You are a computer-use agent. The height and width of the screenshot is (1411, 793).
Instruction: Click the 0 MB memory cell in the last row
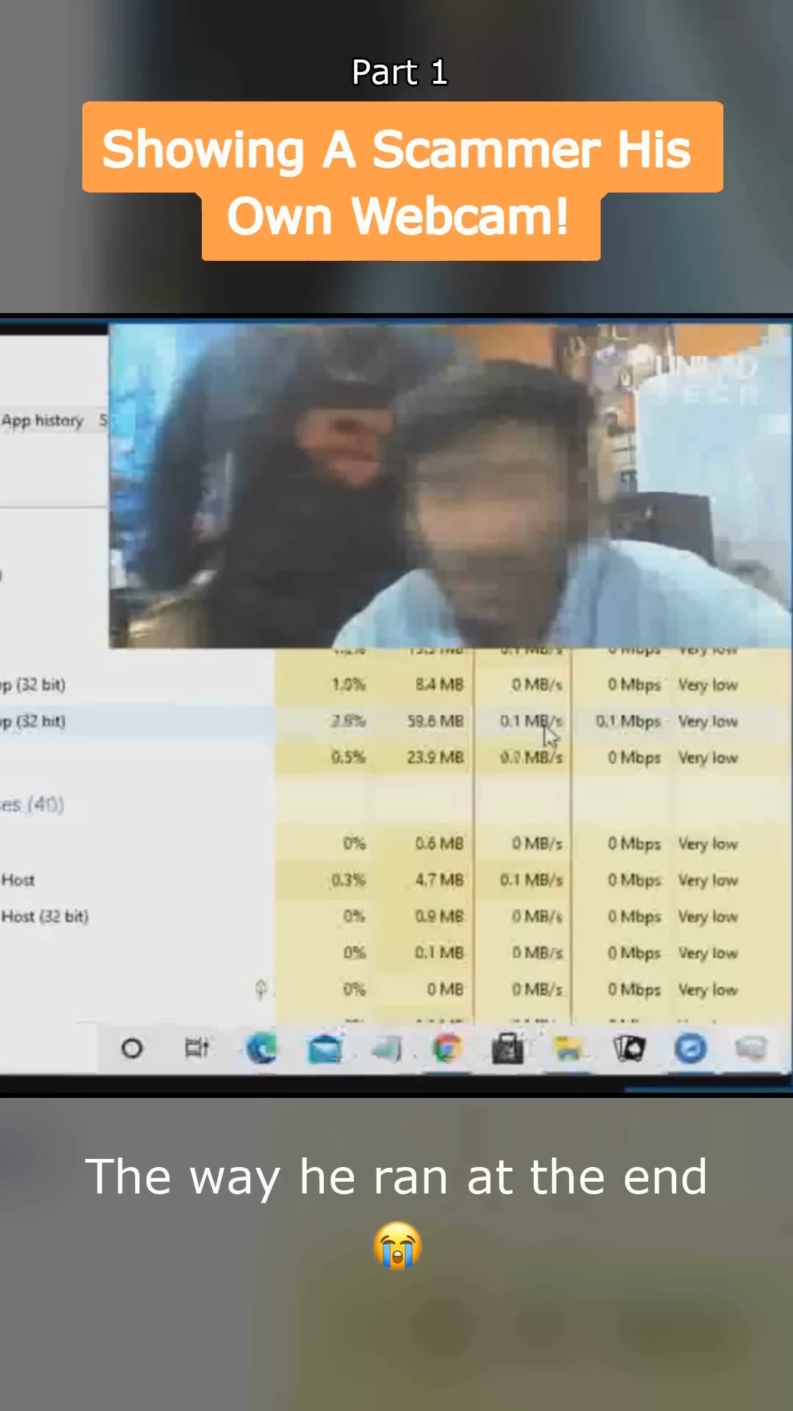[x=446, y=989]
